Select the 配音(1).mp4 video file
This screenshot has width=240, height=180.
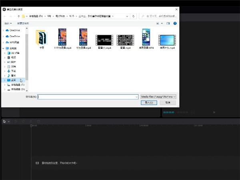pos(104,42)
